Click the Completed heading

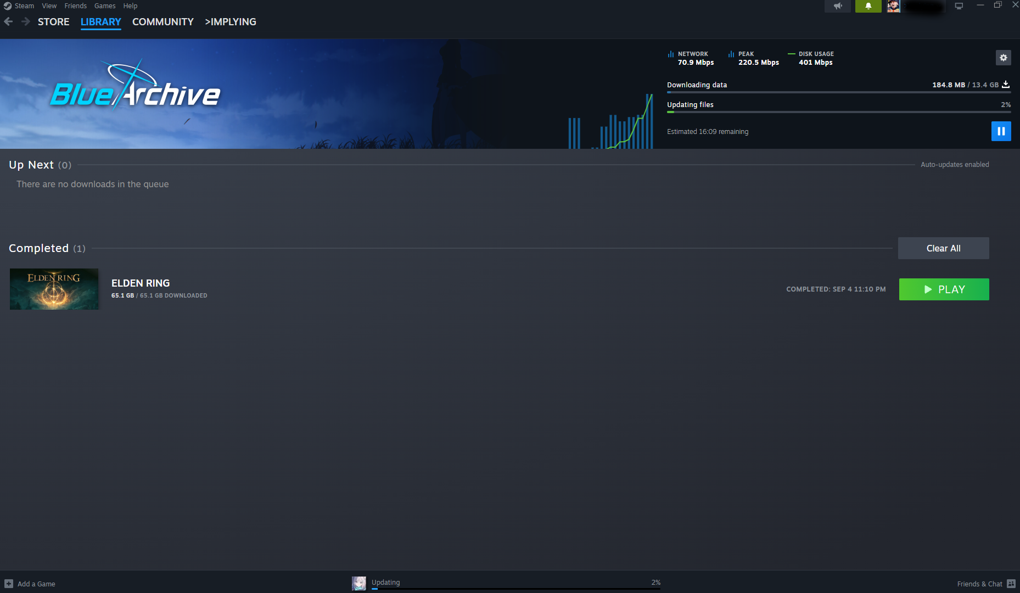(x=38, y=248)
